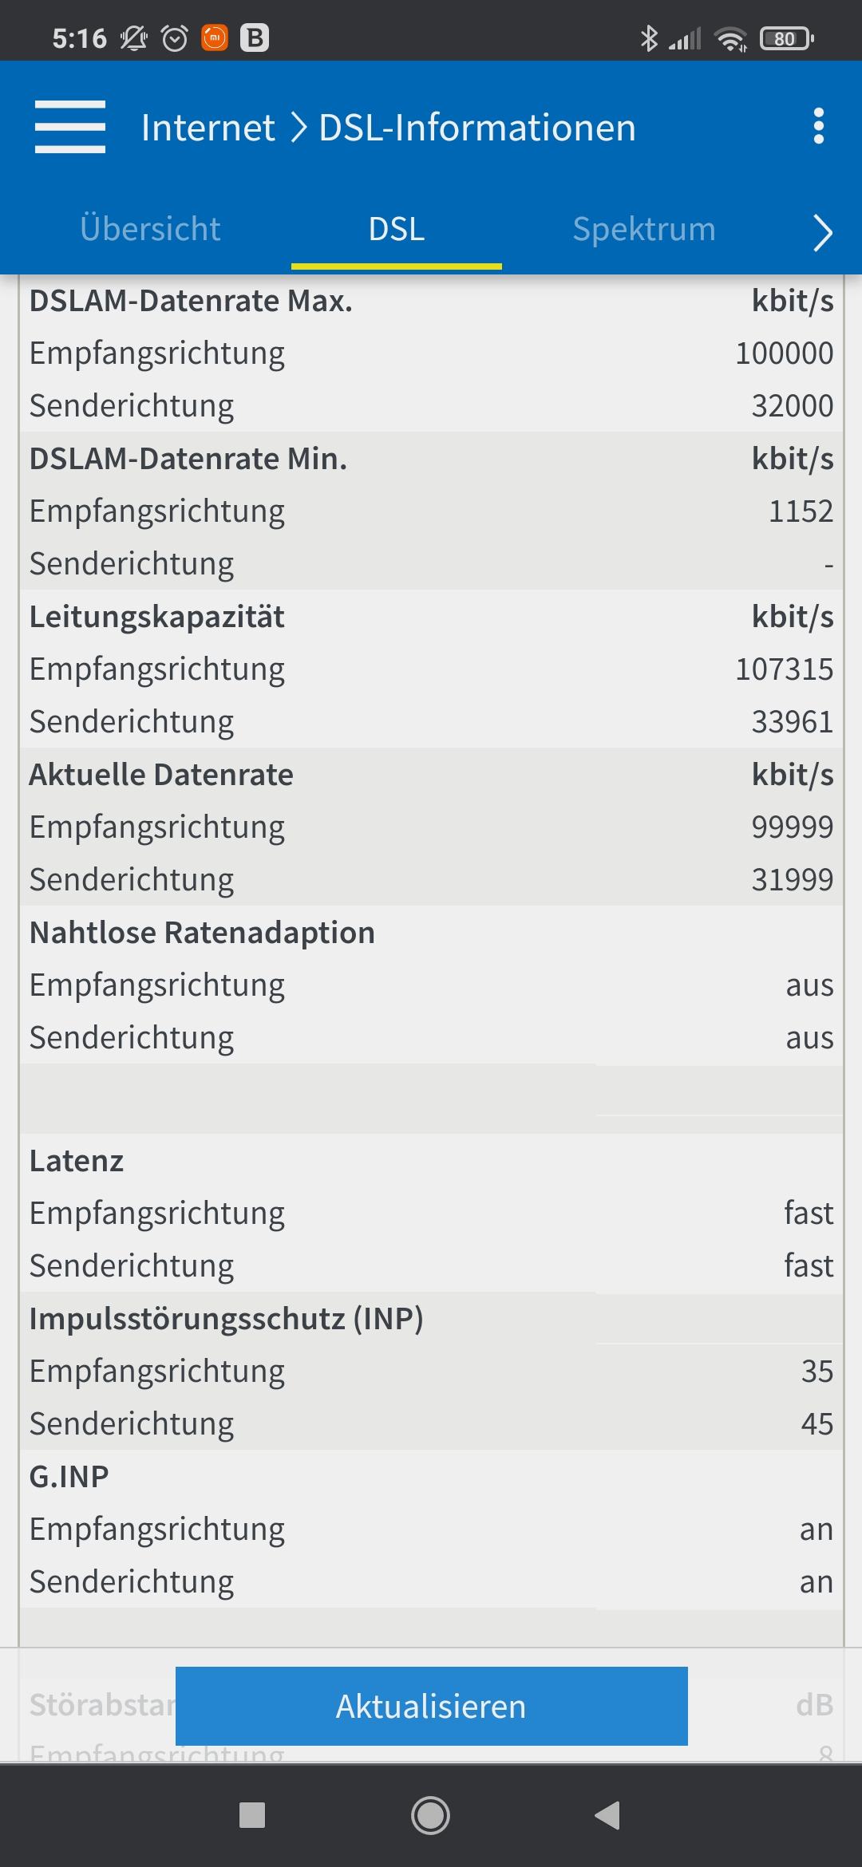Image resolution: width=862 pixels, height=1867 pixels.
Task: Tap the Wi-Fi status icon
Action: point(731,38)
